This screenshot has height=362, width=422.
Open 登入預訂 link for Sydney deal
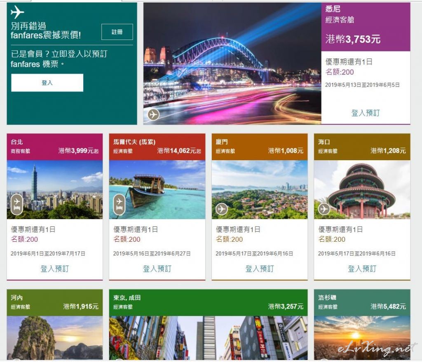click(366, 113)
